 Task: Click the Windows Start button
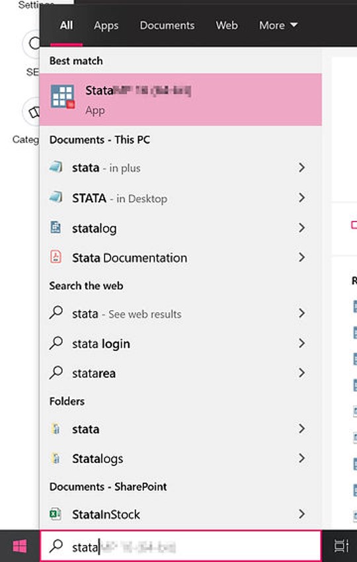[x=20, y=546]
